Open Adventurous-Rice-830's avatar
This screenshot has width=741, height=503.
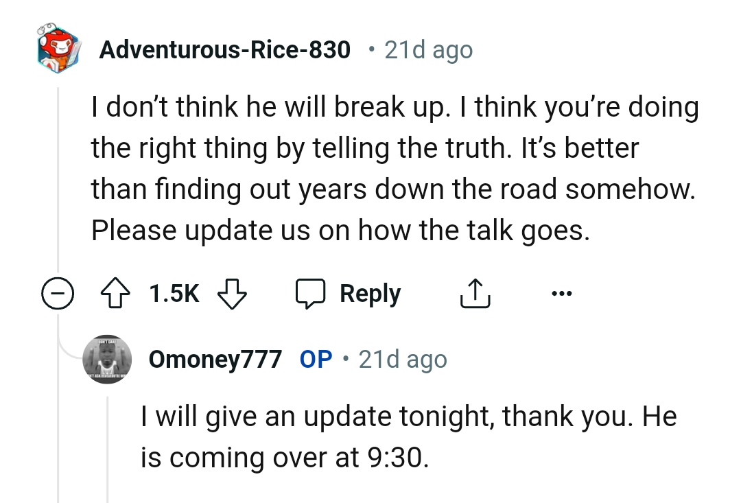point(58,49)
